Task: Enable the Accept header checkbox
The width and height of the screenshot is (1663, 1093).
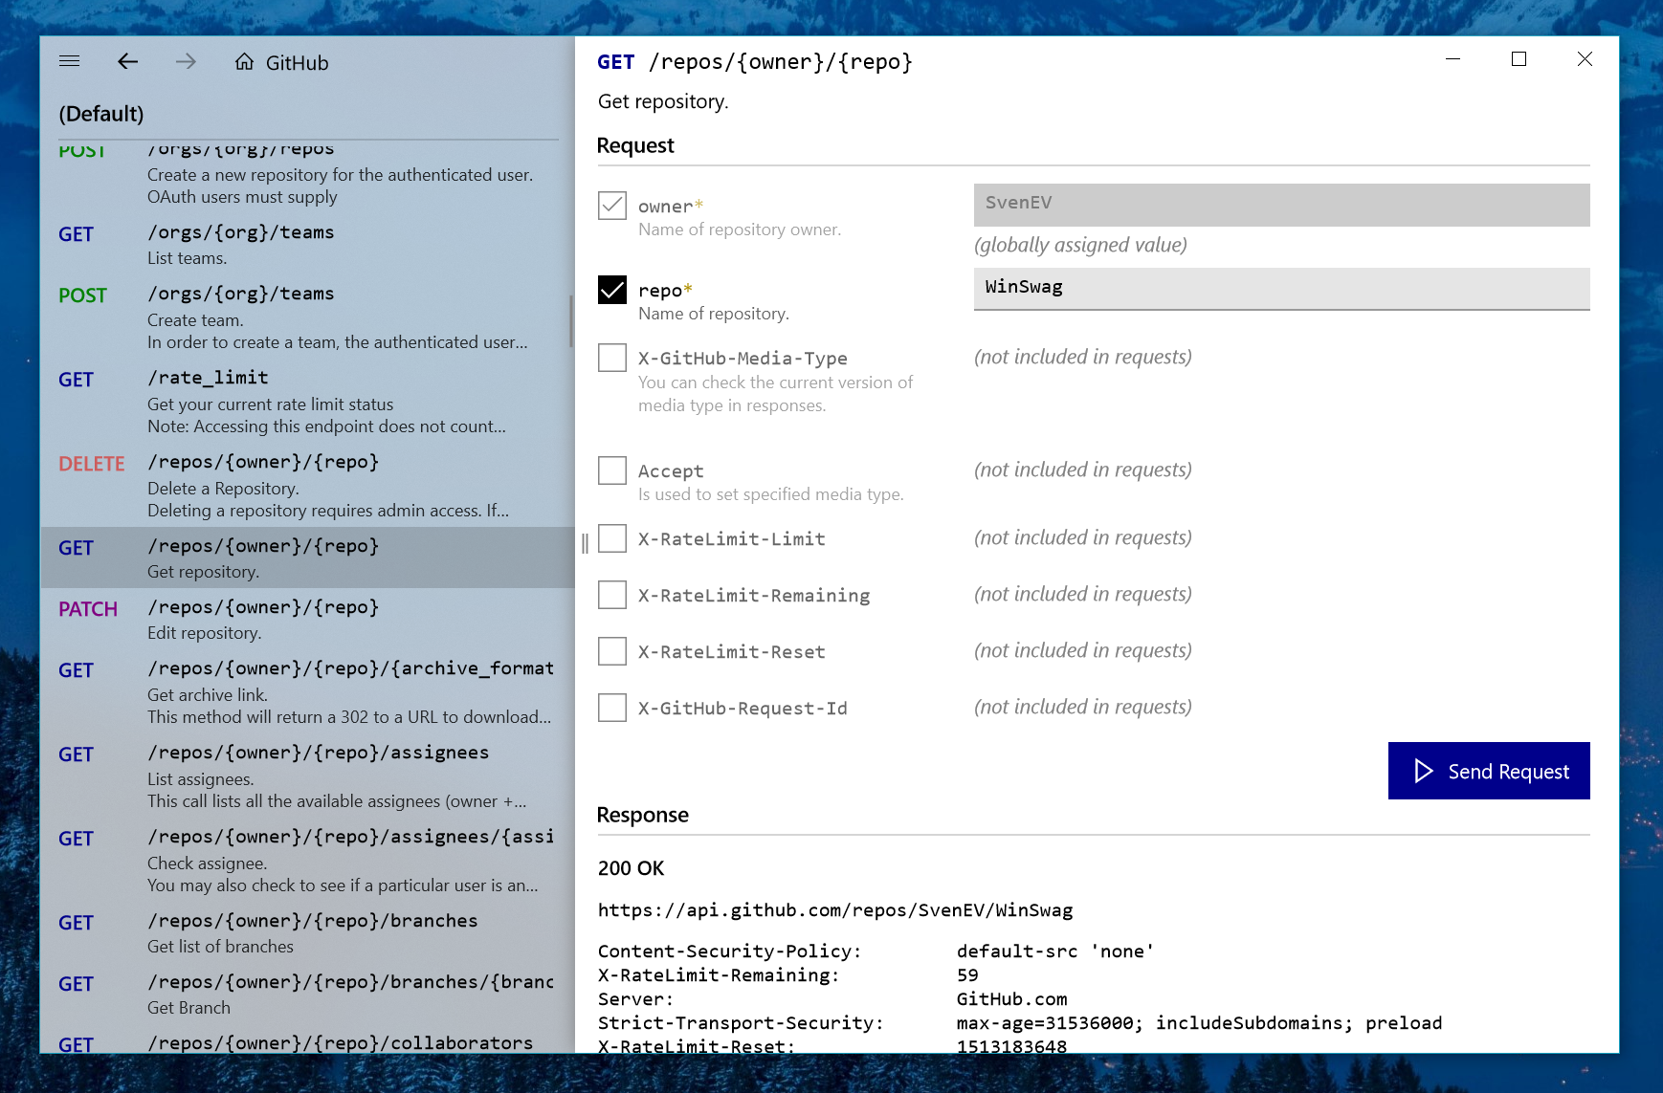Action: [612, 470]
